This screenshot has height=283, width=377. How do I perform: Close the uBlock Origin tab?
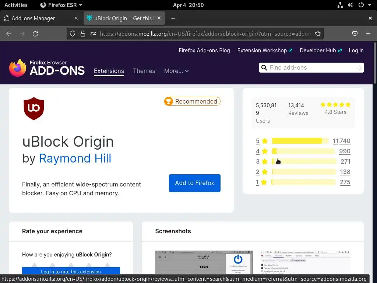(159, 18)
